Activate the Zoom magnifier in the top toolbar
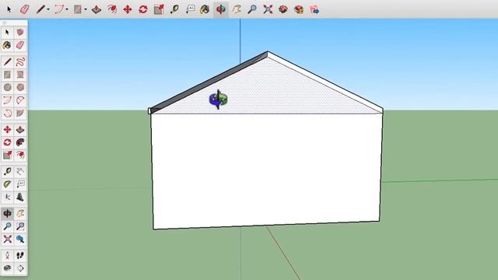The image size is (498, 280). [x=252, y=9]
